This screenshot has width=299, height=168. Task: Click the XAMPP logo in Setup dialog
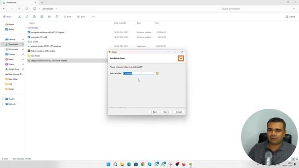coord(181,58)
